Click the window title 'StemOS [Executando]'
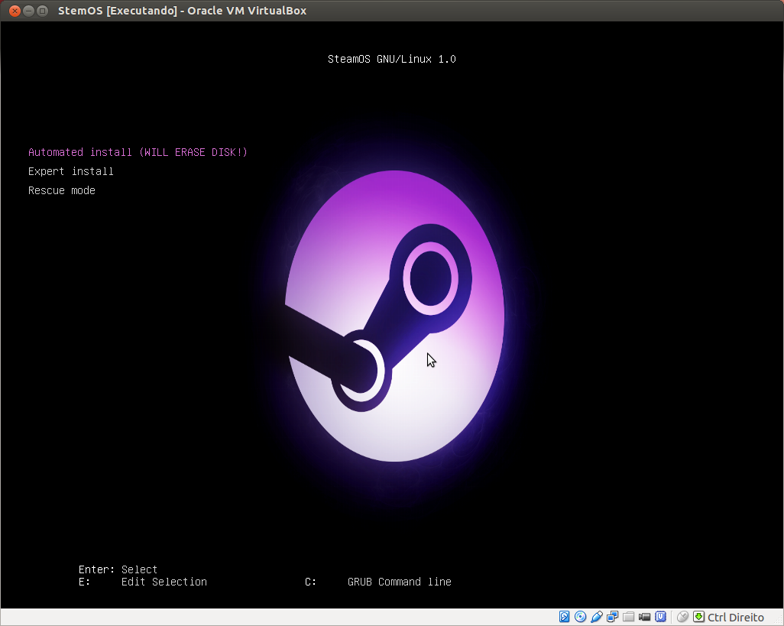Viewport: 784px width, 626px height. pos(118,11)
